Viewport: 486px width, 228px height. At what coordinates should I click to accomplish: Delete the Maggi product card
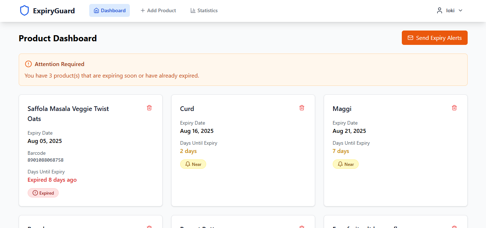coord(454,108)
